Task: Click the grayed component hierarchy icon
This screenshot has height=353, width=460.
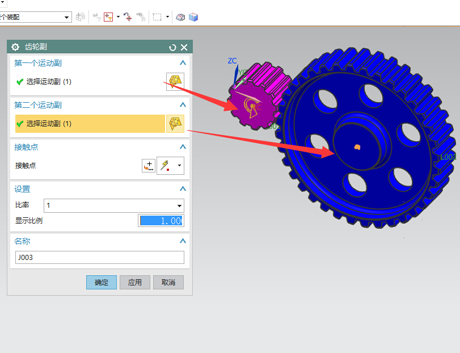Action: [x=141, y=17]
